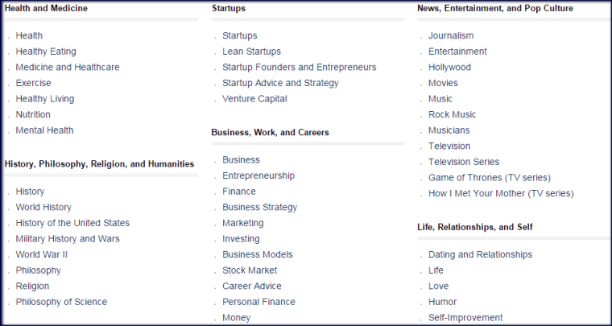
Task: Select the Philosophy of Science link
Action: tap(61, 302)
